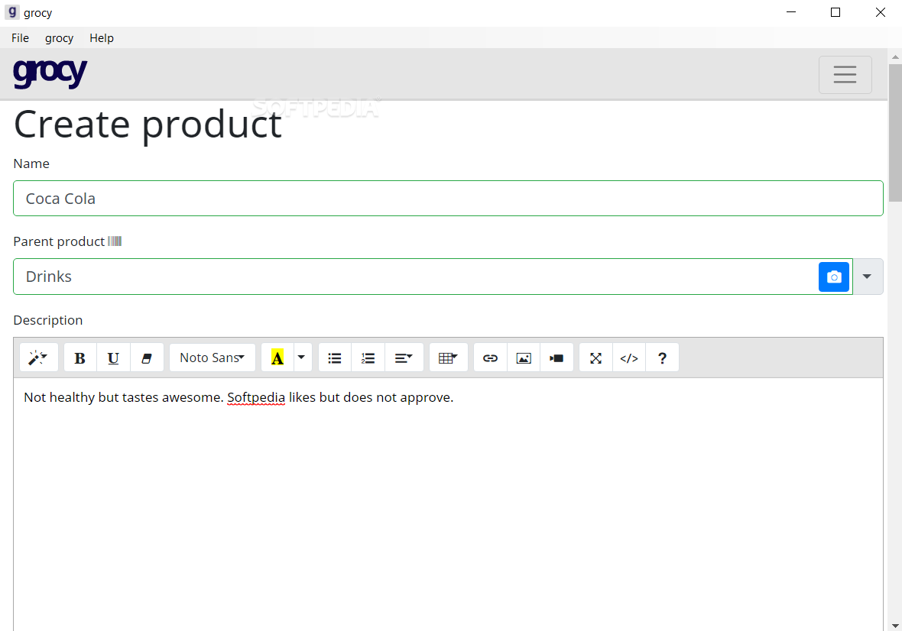Open the insert table dropdown
The height and width of the screenshot is (631, 902).
448,358
